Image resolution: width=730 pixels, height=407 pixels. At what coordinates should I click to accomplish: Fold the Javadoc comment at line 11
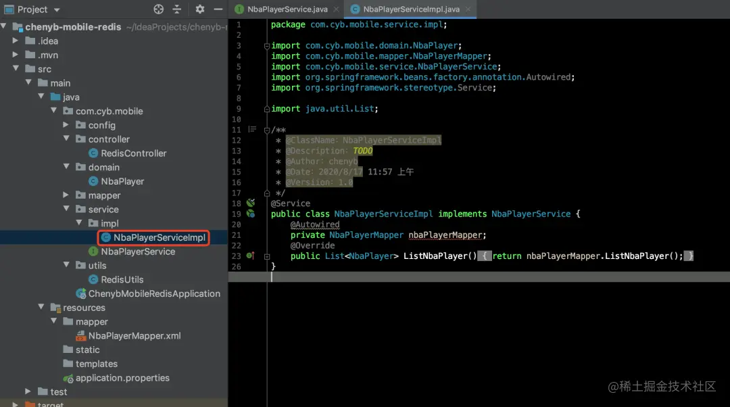tap(267, 130)
